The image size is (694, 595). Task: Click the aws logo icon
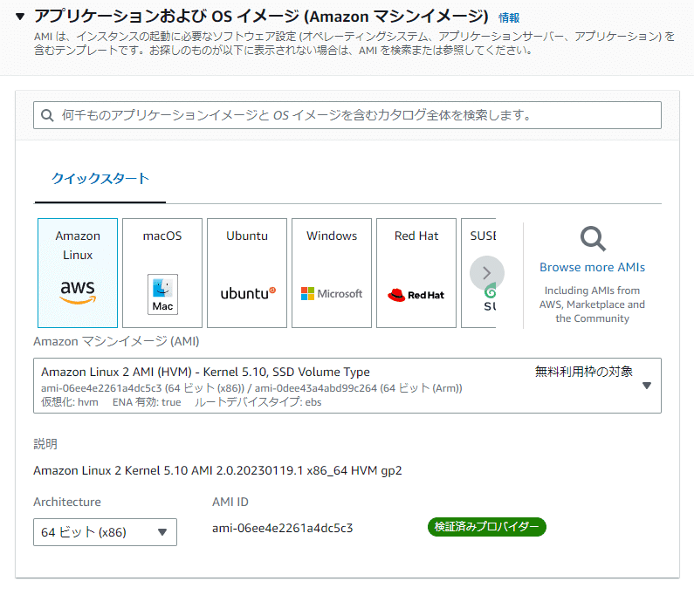pyautogui.click(x=78, y=292)
